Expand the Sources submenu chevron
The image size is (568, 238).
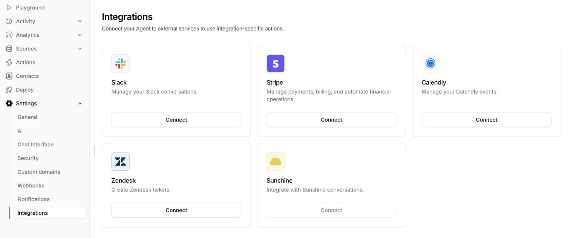coord(80,49)
